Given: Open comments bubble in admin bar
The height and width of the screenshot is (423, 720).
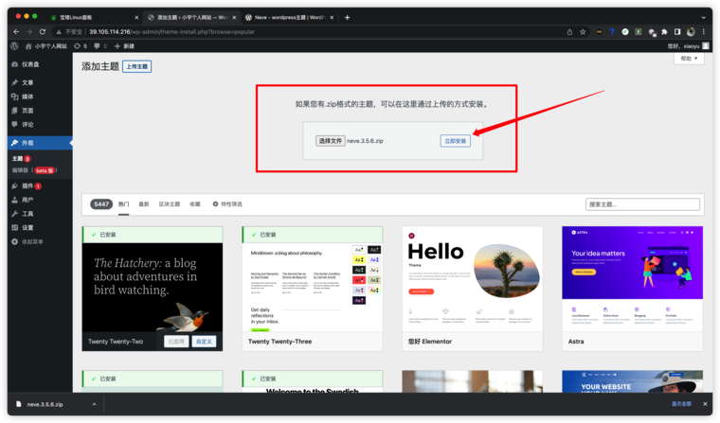Looking at the screenshot, I should click(x=100, y=45).
